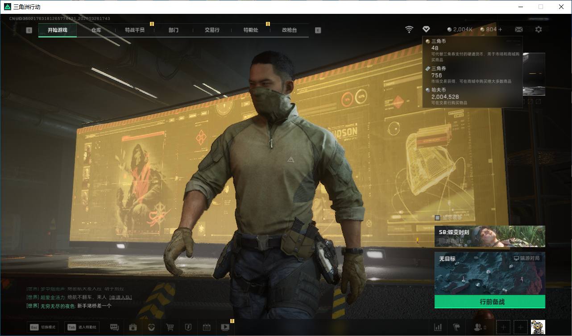Open the shopping cart store icon
Image resolution: width=572 pixels, height=336 pixels.
(170, 327)
